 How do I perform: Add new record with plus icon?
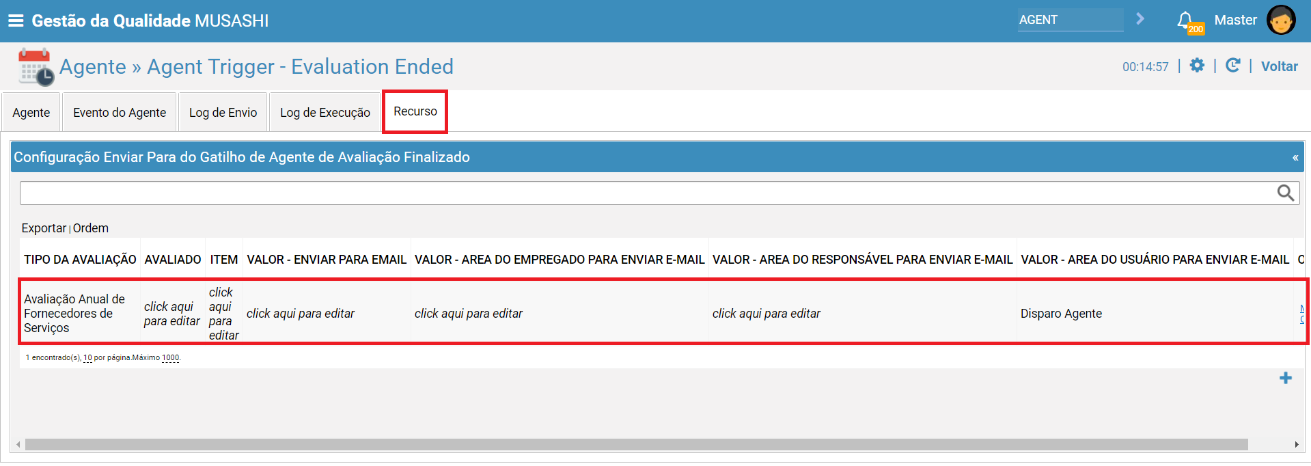[x=1286, y=378]
